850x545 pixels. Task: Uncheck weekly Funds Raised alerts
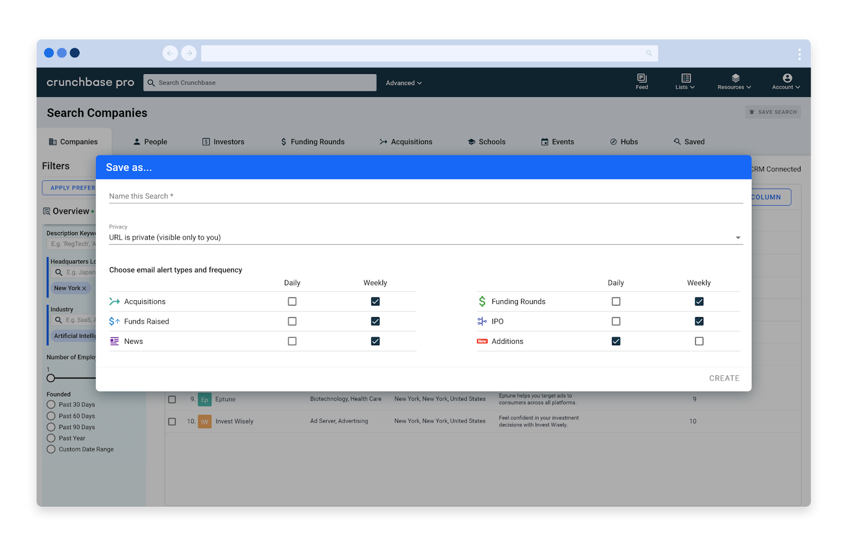point(375,321)
